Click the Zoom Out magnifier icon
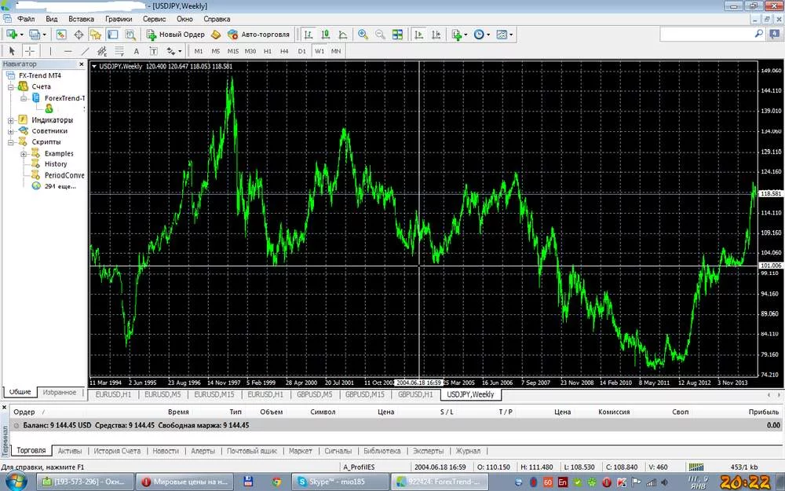 380,35
